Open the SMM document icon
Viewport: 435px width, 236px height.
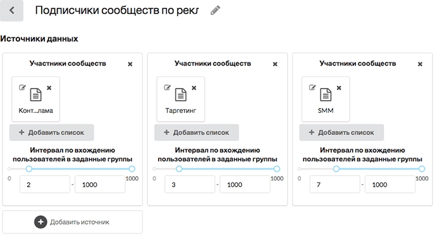tap(326, 95)
